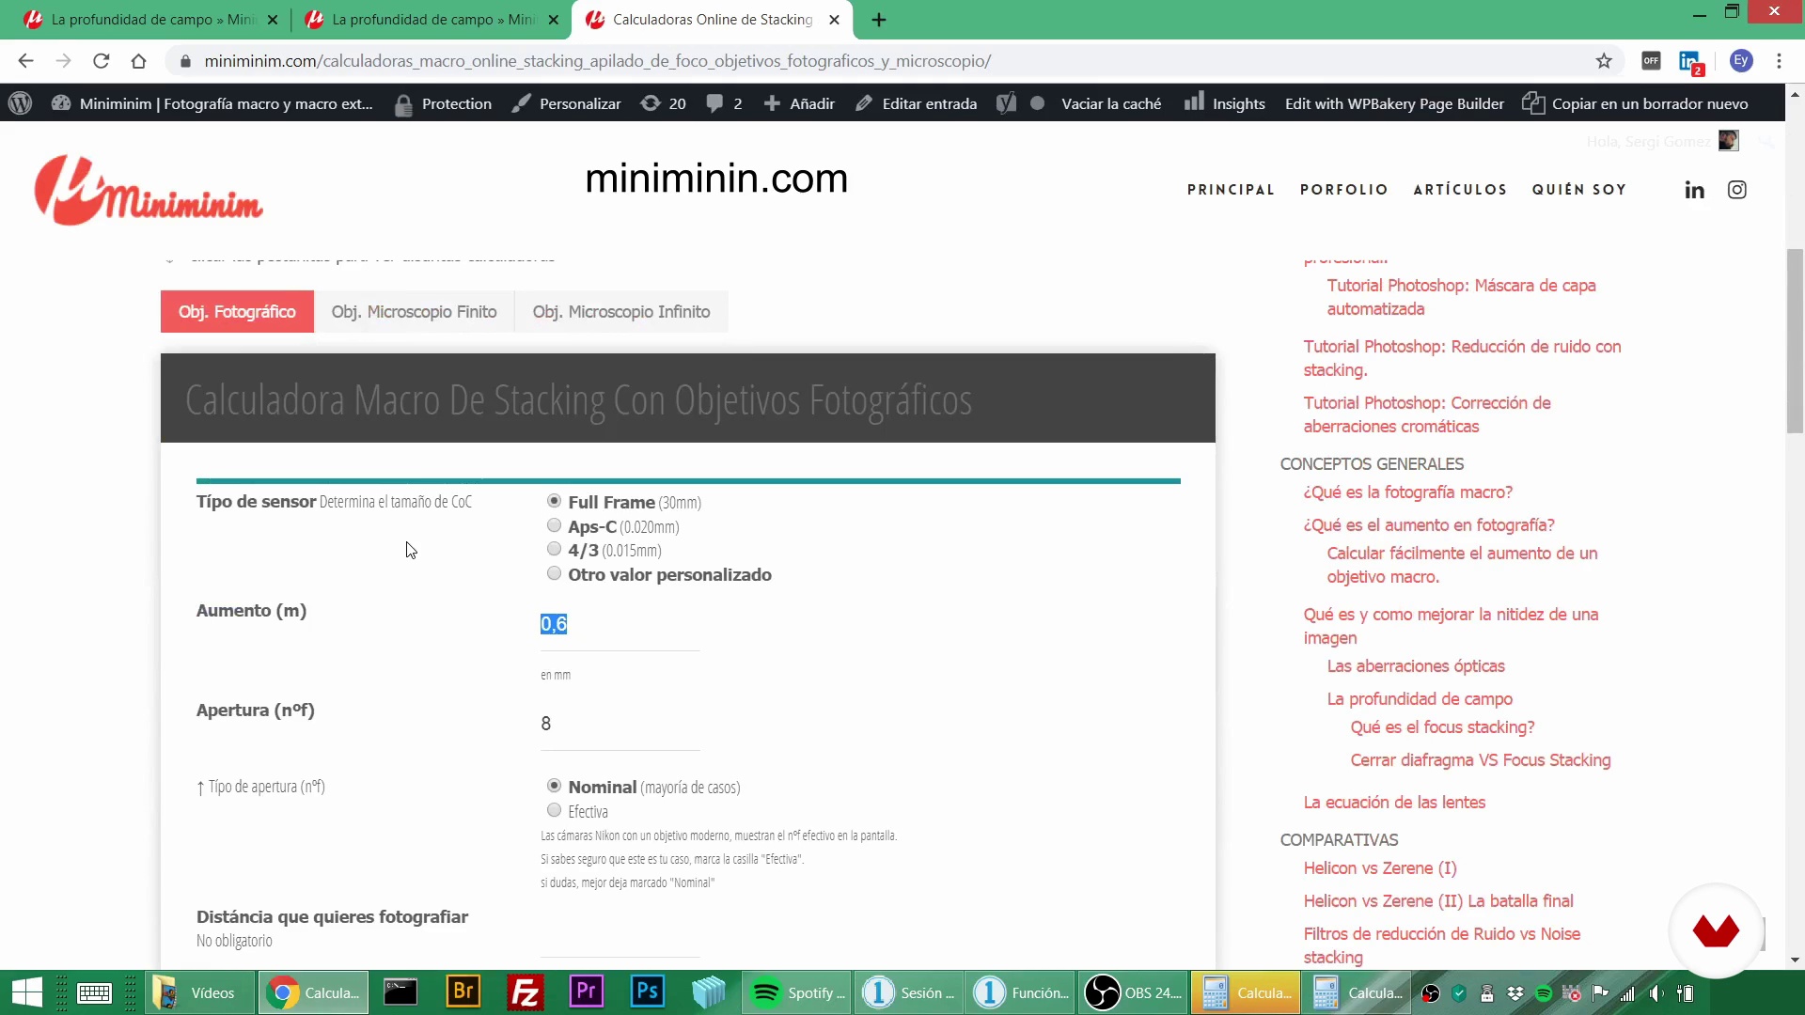Image resolution: width=1805 pixels, height=1015 pixels.
Task: Select Full Frame sensor type
Action: (554, 501)
